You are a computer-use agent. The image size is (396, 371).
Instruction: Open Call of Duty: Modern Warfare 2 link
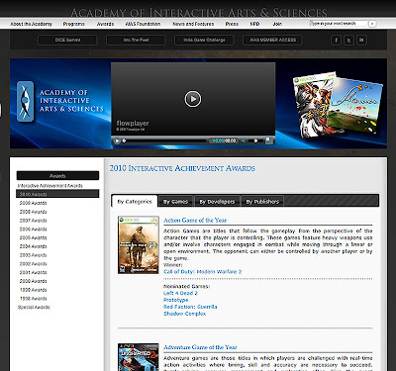pyautogui.click(x=203, y=272)
